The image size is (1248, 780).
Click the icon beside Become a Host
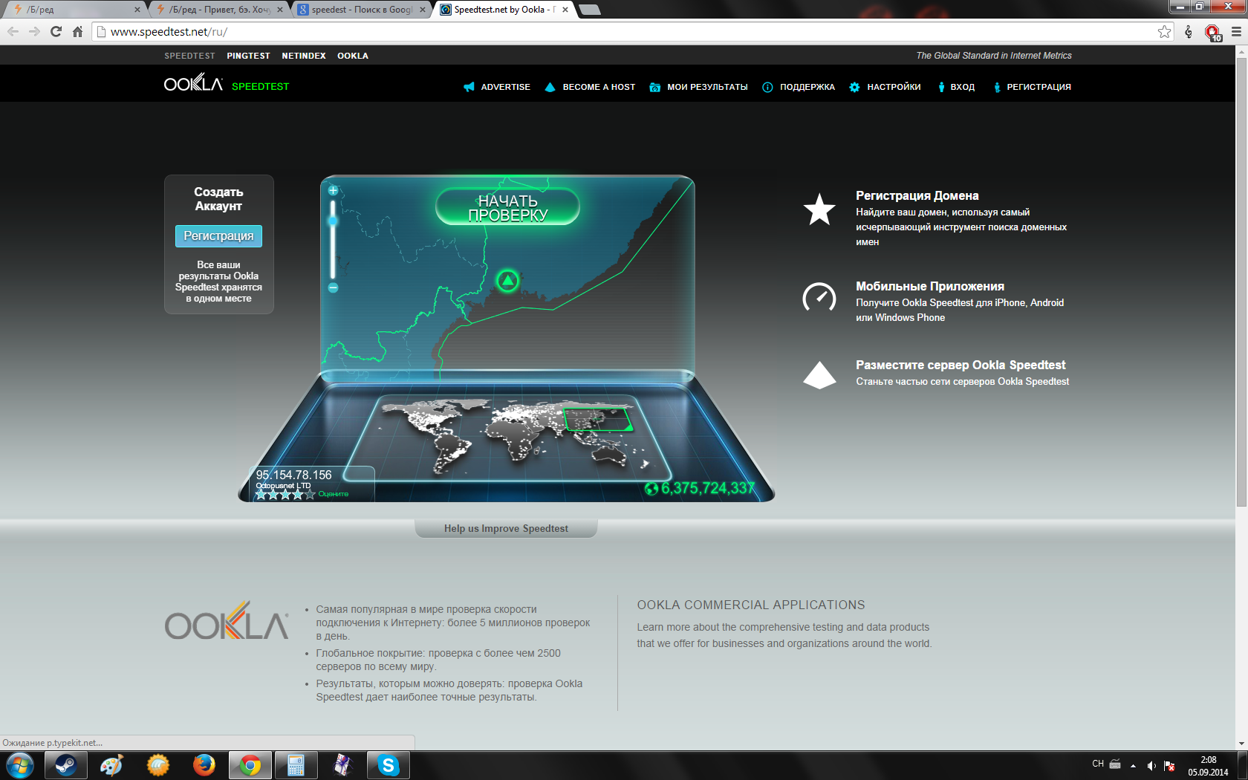point(550,87)
